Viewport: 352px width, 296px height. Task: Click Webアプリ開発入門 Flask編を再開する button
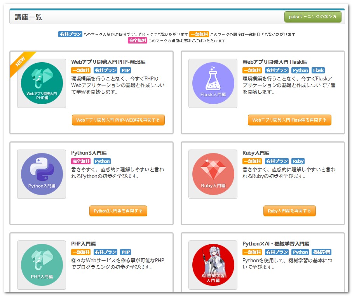[289, 120]
